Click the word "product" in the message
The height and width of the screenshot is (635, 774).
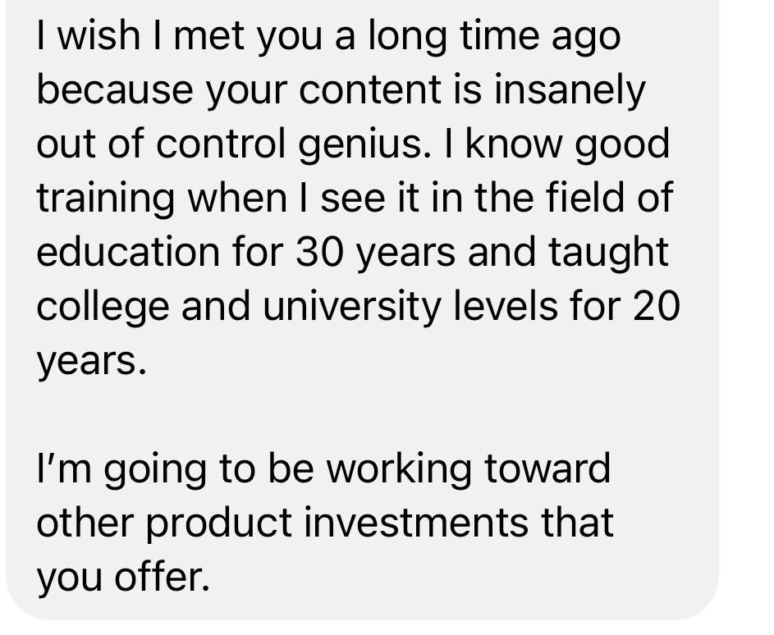(218, 524)
